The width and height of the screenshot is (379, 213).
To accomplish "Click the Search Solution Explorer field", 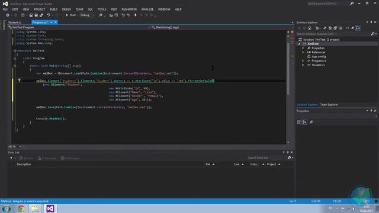I will 333,34.
